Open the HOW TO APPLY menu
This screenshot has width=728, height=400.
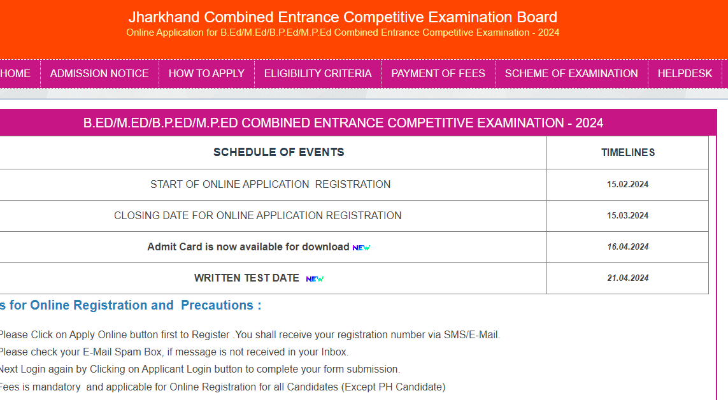[206, 74]
